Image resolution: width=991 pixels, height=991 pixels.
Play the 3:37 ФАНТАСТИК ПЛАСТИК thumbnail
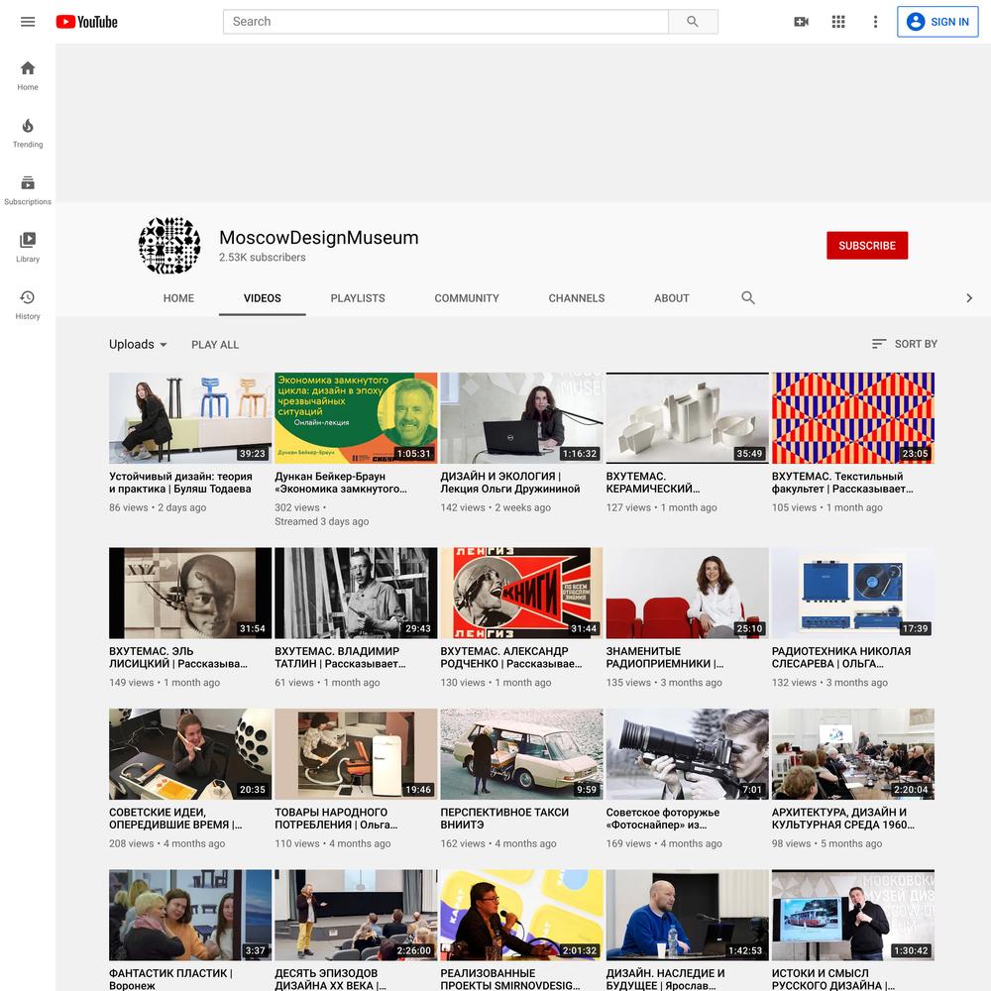tap(190, 915)
